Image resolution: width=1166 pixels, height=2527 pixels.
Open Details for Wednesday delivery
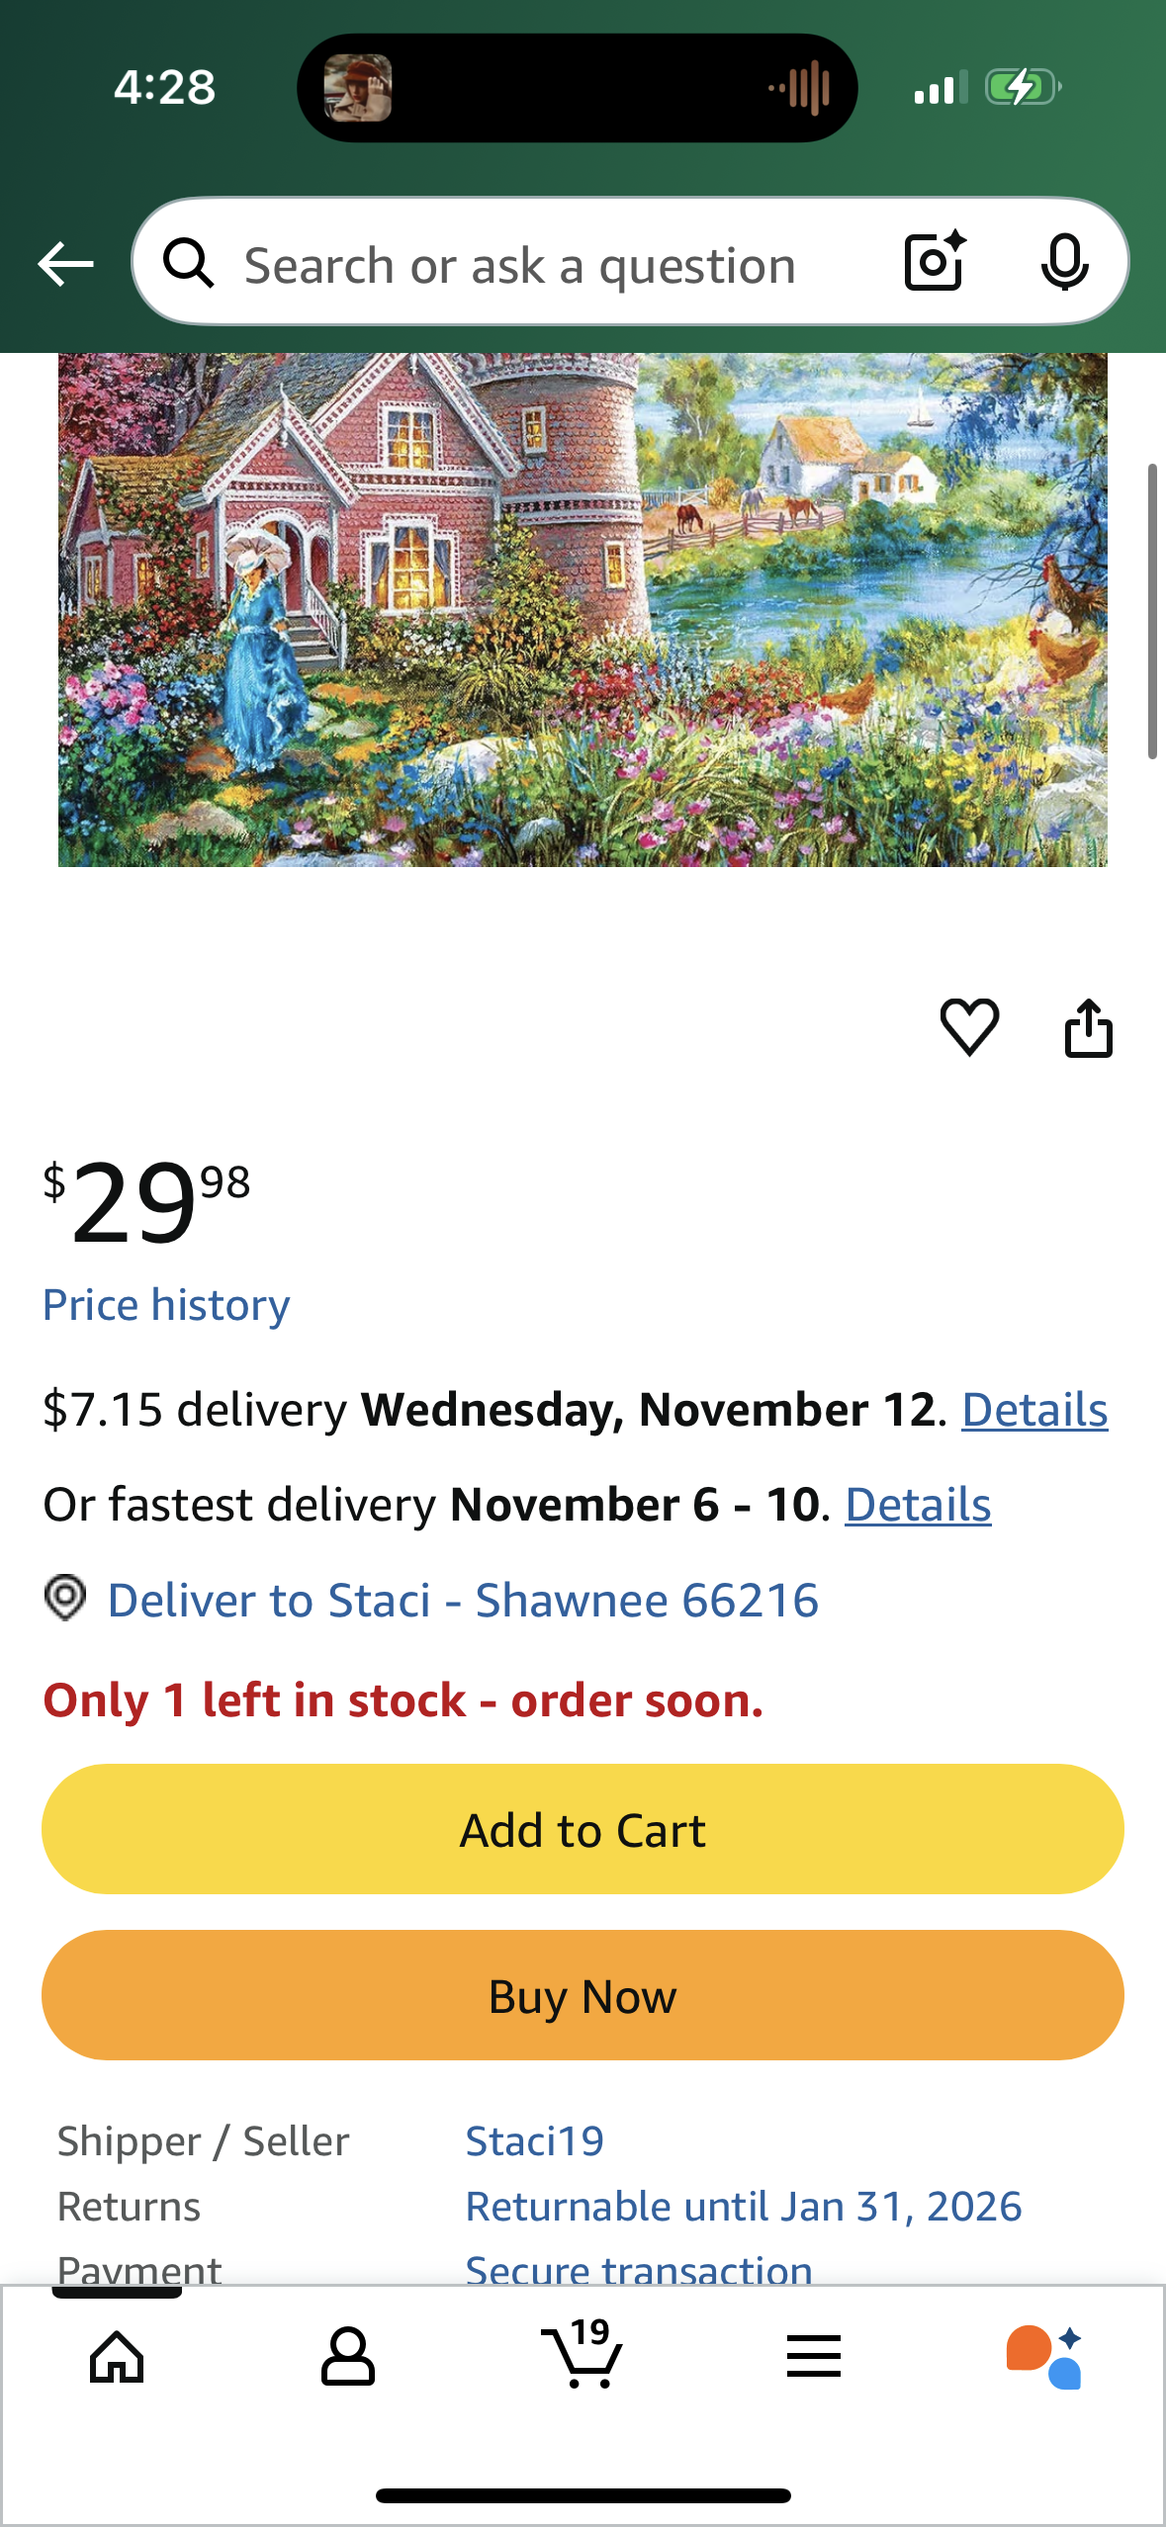(x=1034, y=1410)
